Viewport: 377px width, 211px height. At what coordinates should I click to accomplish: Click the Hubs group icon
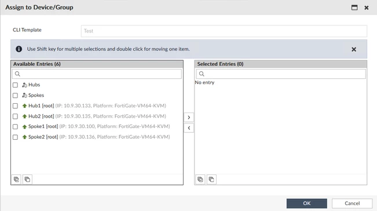point(24,85)
